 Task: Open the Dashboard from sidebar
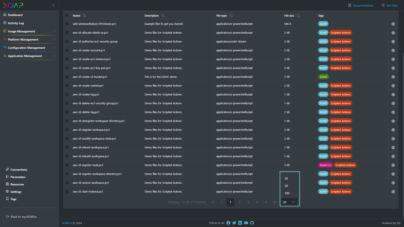[x=15, y=15]
